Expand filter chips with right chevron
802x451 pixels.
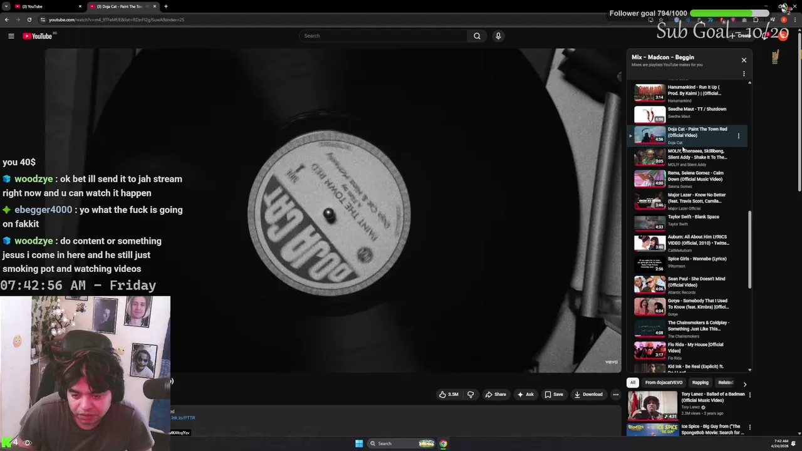[744, 384]
